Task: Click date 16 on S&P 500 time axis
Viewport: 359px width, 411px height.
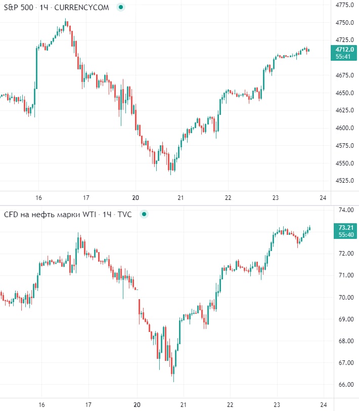Action: tap(38, 198)
